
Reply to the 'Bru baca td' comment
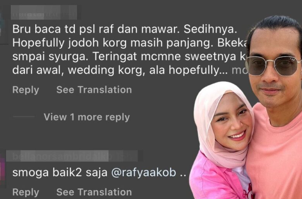click(26, 90)
